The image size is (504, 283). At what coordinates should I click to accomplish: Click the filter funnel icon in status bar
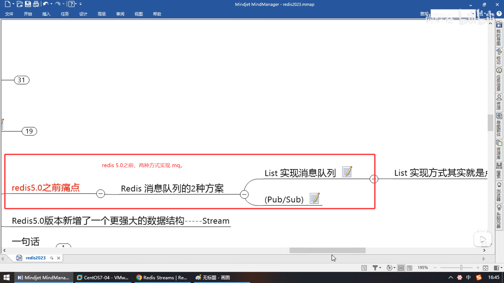coord(375,268)
